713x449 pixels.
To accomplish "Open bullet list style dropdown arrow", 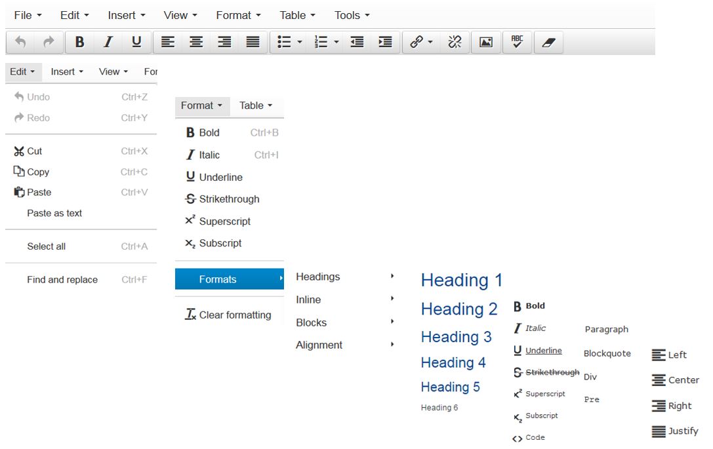I will point(300,42).
